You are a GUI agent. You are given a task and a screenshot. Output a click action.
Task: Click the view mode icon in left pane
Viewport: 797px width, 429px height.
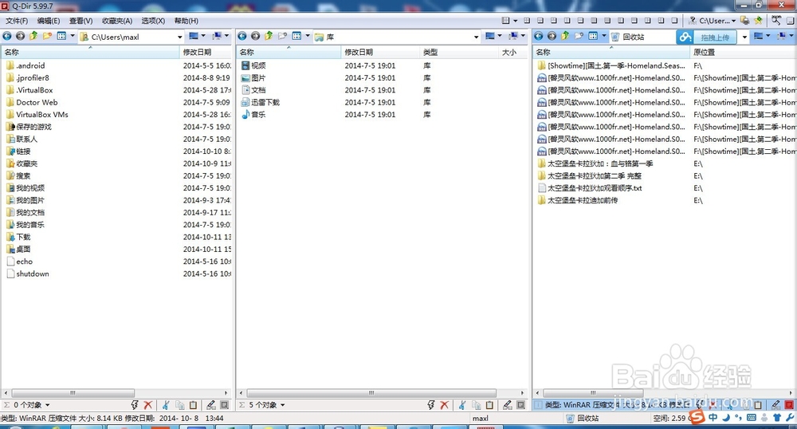point(61,36)
